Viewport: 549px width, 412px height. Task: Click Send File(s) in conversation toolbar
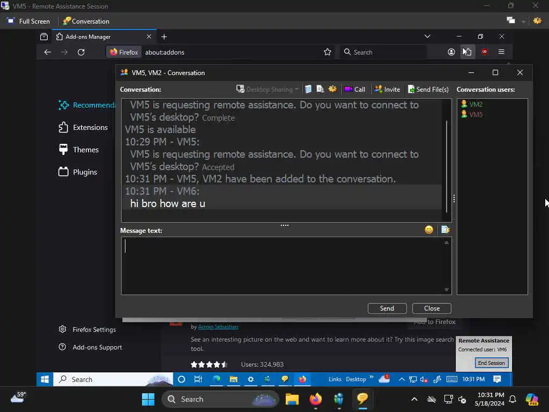[428, 90]
